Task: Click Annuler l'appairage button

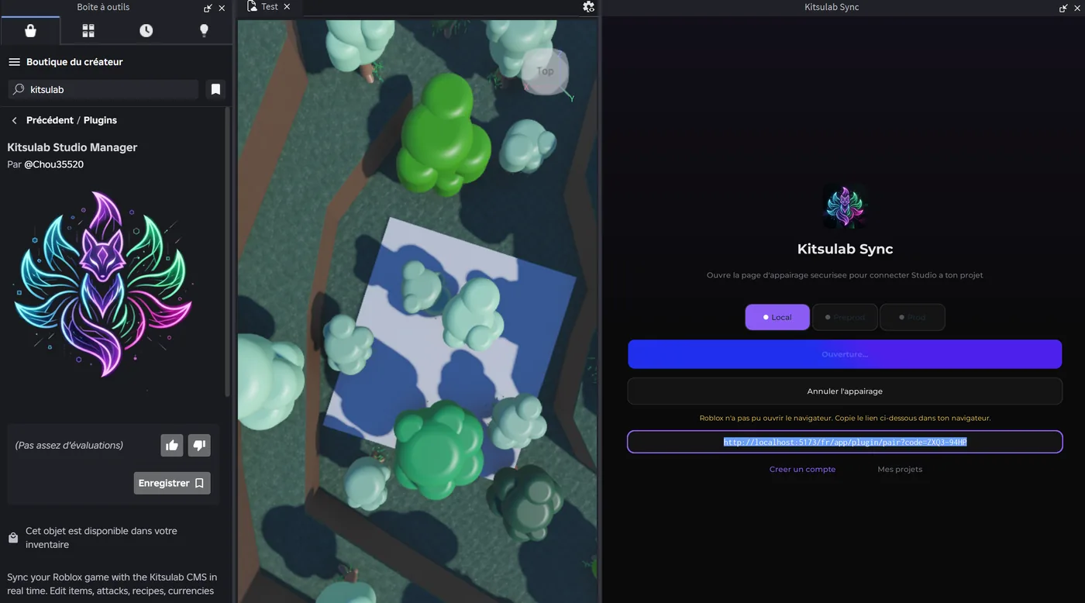Action: tap(845, 391)
